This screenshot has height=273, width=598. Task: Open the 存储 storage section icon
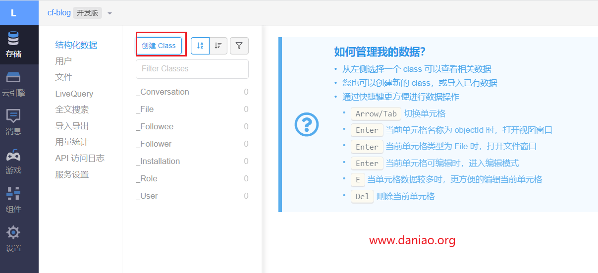(x=13, y=39)
